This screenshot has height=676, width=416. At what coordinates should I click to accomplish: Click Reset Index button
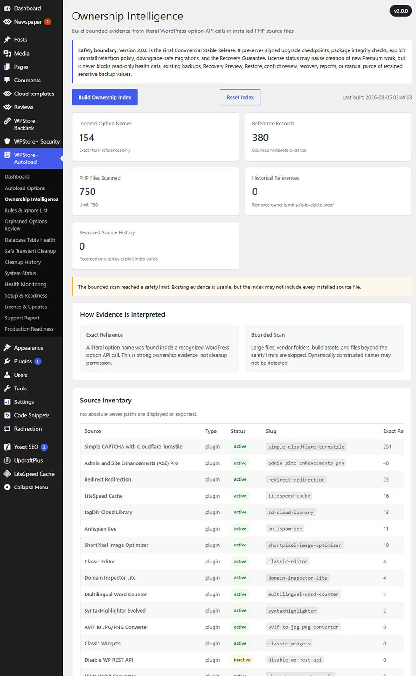pos(240,97)
